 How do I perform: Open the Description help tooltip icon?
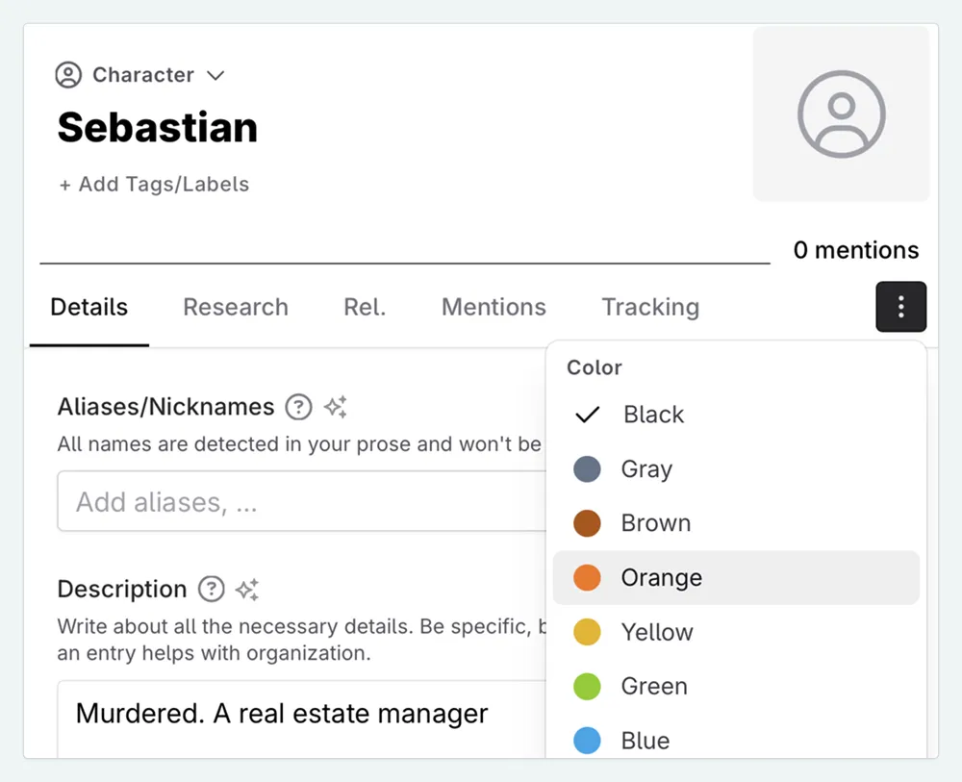(x=211, y=589)
